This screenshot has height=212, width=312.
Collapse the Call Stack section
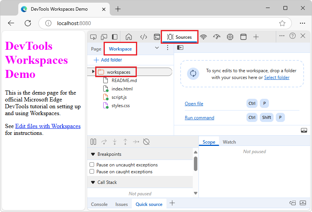click(93, 182)
